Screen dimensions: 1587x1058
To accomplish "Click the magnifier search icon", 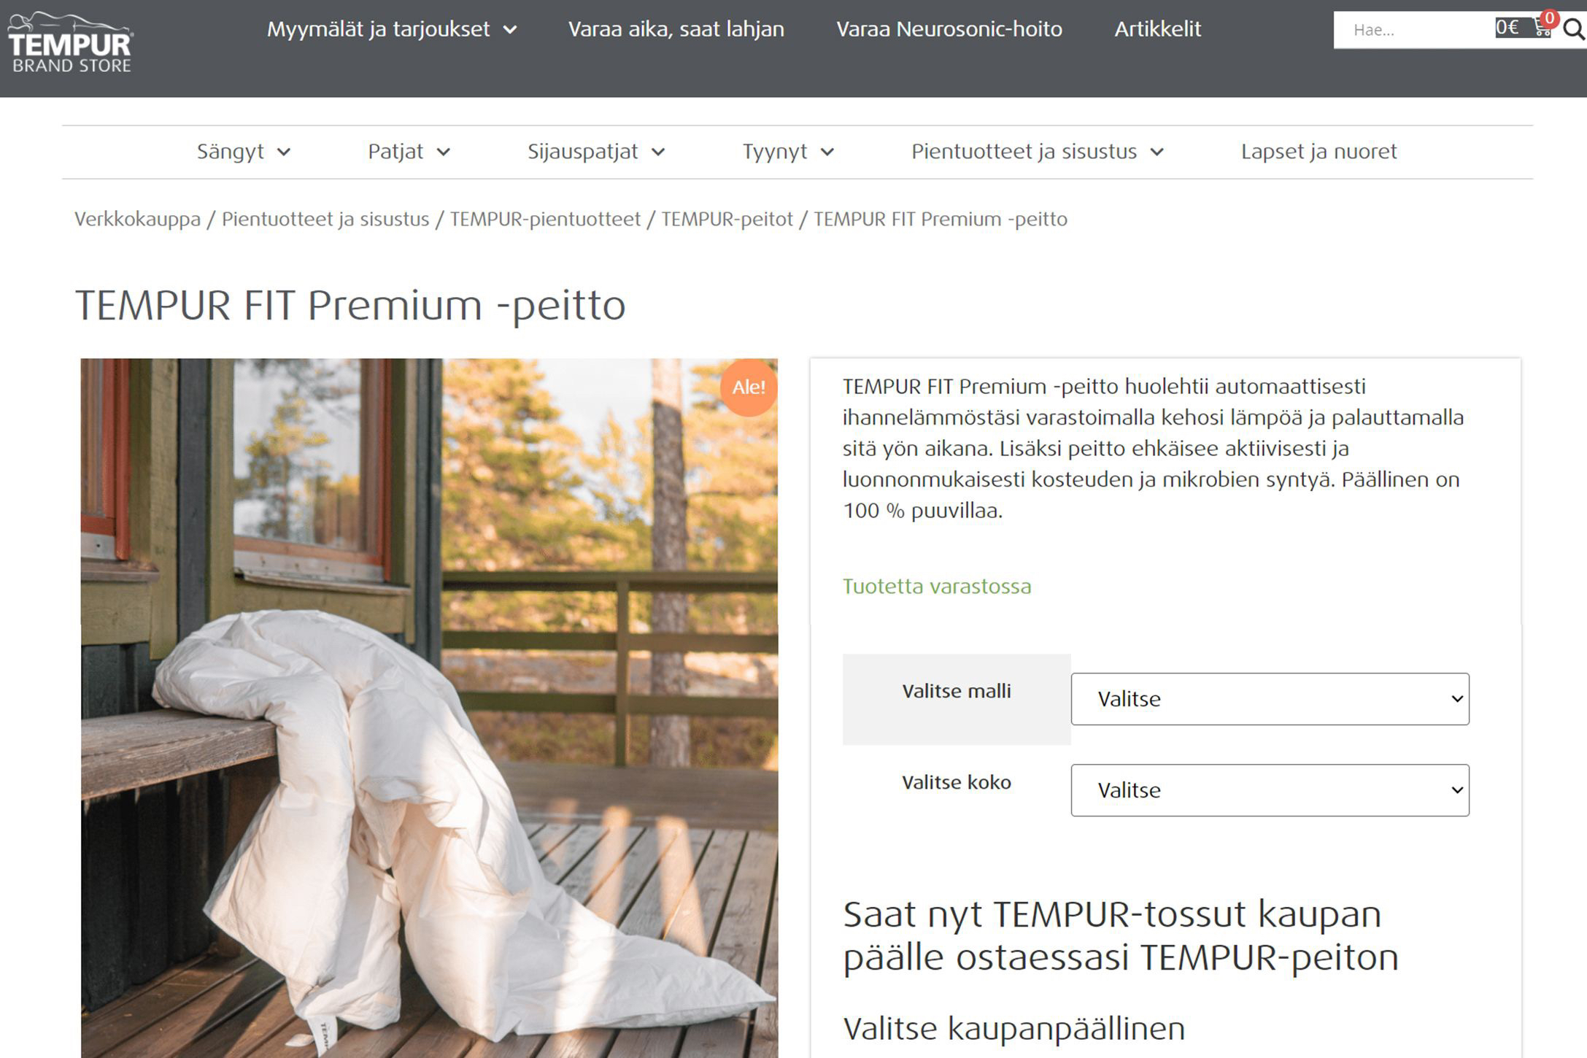I will pos(1574,30).
